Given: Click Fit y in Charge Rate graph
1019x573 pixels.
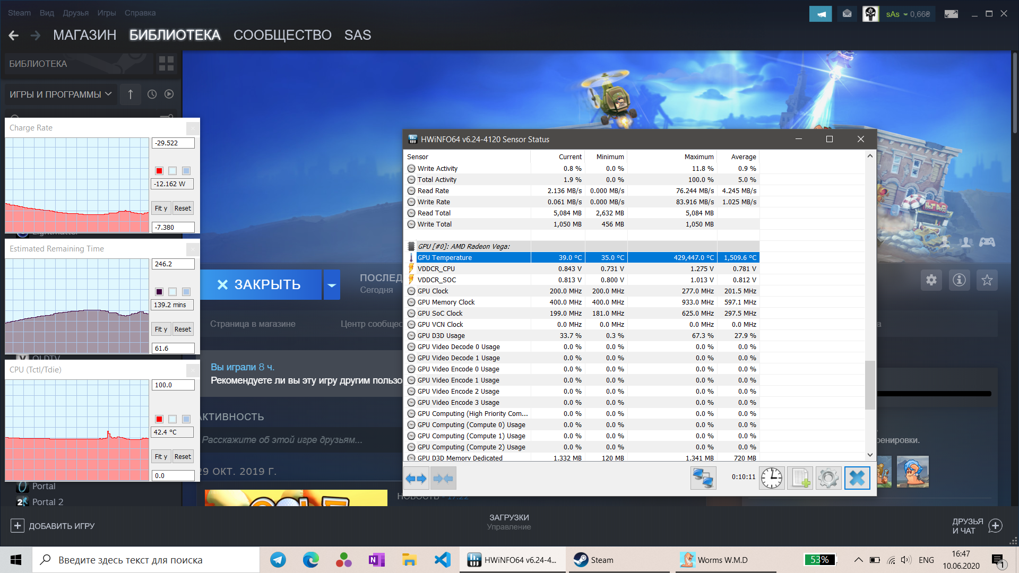Looking at the screenshot, I should point(161,209).
